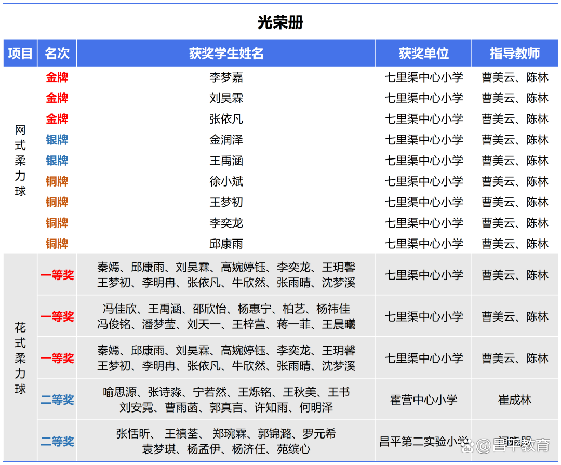Select the 昌平第二实验小学 cell
561x465 pixels.
pyautogui.click(x=423, y=441)
